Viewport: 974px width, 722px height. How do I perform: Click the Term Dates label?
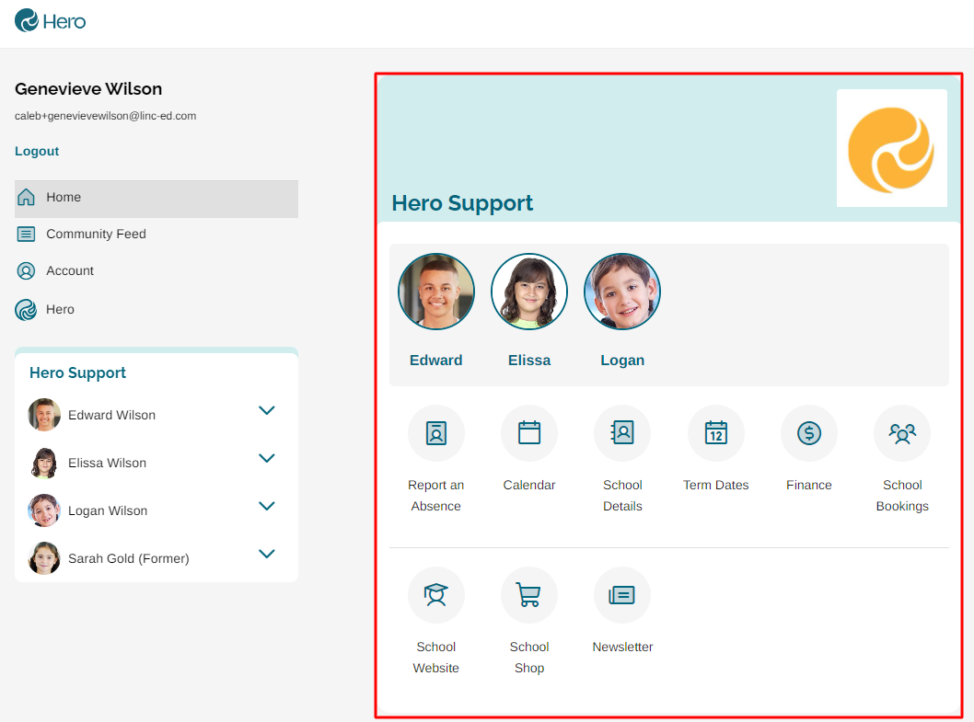[x=715, y=485]
